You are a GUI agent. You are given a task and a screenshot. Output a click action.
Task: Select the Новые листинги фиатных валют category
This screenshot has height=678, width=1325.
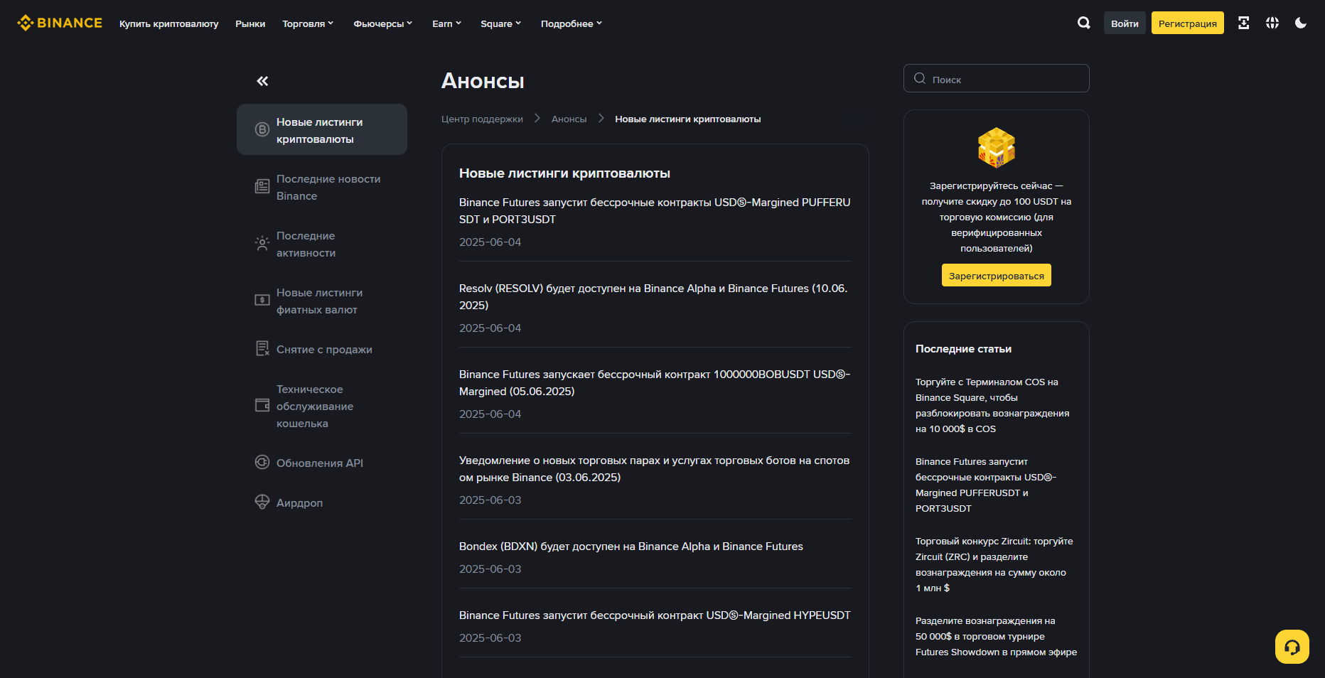pyautogui.click(x=322, y=300)
